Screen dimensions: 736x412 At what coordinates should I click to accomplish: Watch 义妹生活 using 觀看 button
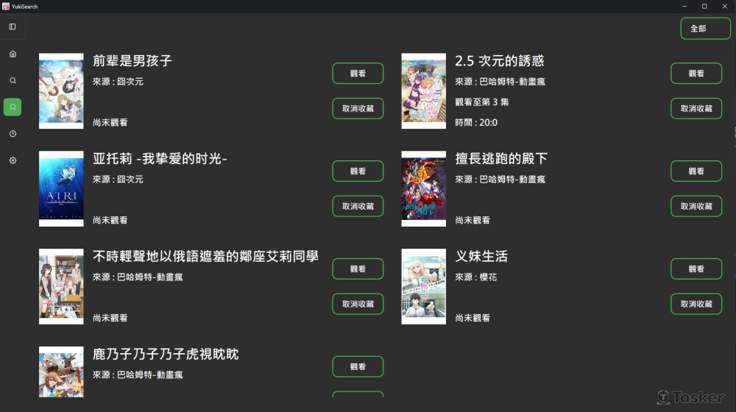pyautogui.click(x=696, y=269)
